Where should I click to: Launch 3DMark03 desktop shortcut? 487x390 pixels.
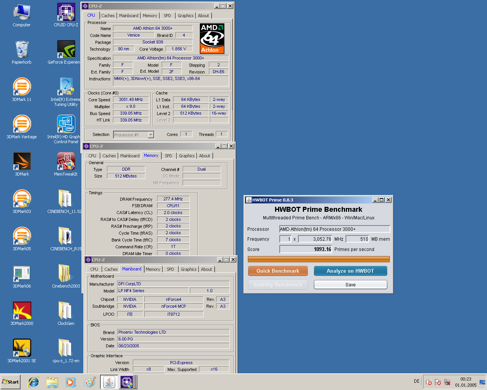pyautogui.click(x=22, y=202)
